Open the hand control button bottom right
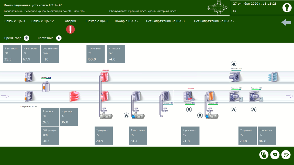Viewport: 294px width, 165px height. pos(264,155)
